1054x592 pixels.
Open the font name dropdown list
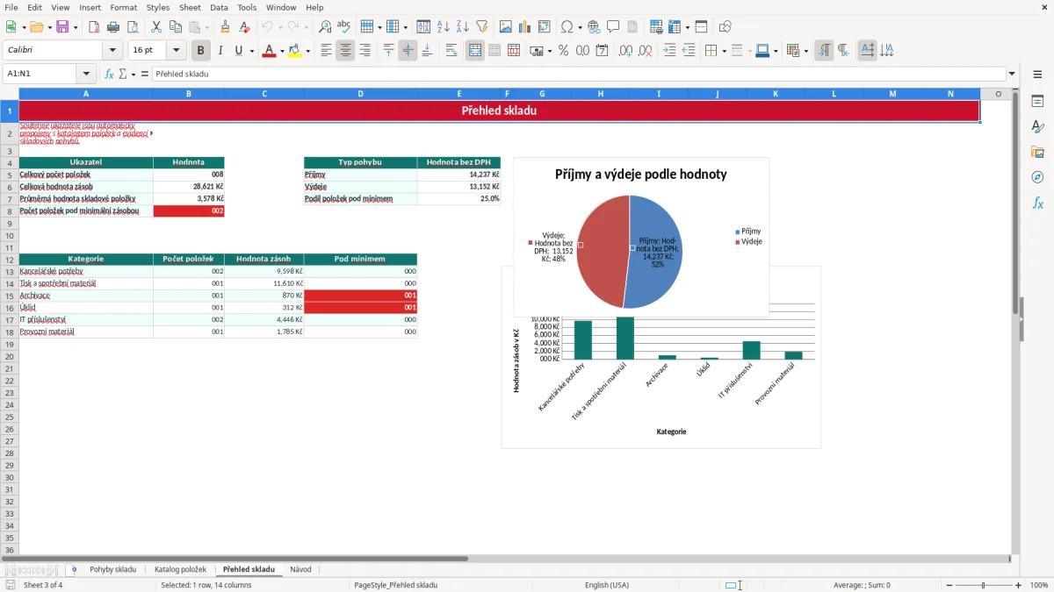point(112,51)
